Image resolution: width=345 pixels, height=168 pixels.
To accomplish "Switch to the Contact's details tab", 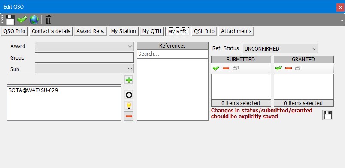I will tap(51, 31).
